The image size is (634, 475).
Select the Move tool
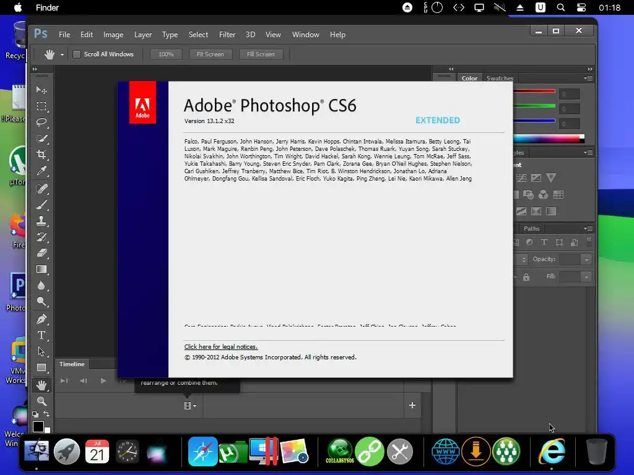[41, 90]
